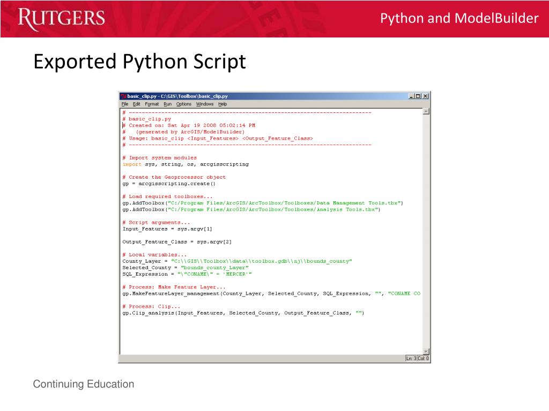The height and width of the screenshot is (411, 549).
Task: Click the scroll up arrow in editor
Action: [426, 112]
